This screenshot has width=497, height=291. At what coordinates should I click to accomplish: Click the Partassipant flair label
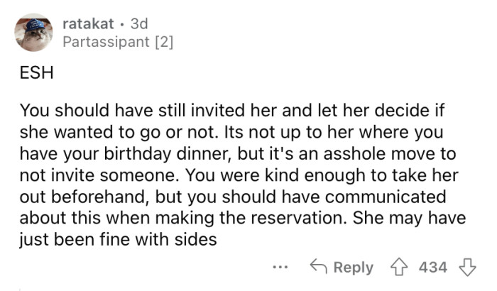click(x=105, y=43)
